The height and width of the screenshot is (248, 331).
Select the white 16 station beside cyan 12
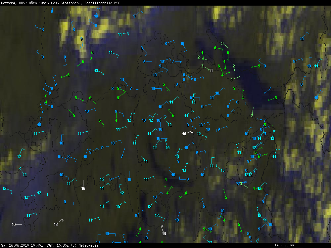point(184,134)
